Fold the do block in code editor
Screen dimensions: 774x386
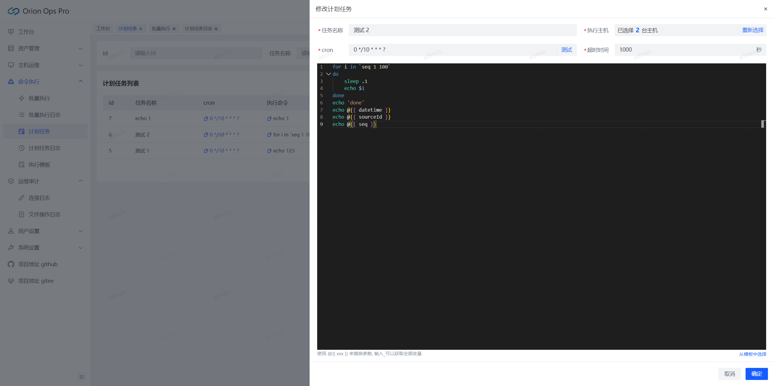click(x=328, y=74)
